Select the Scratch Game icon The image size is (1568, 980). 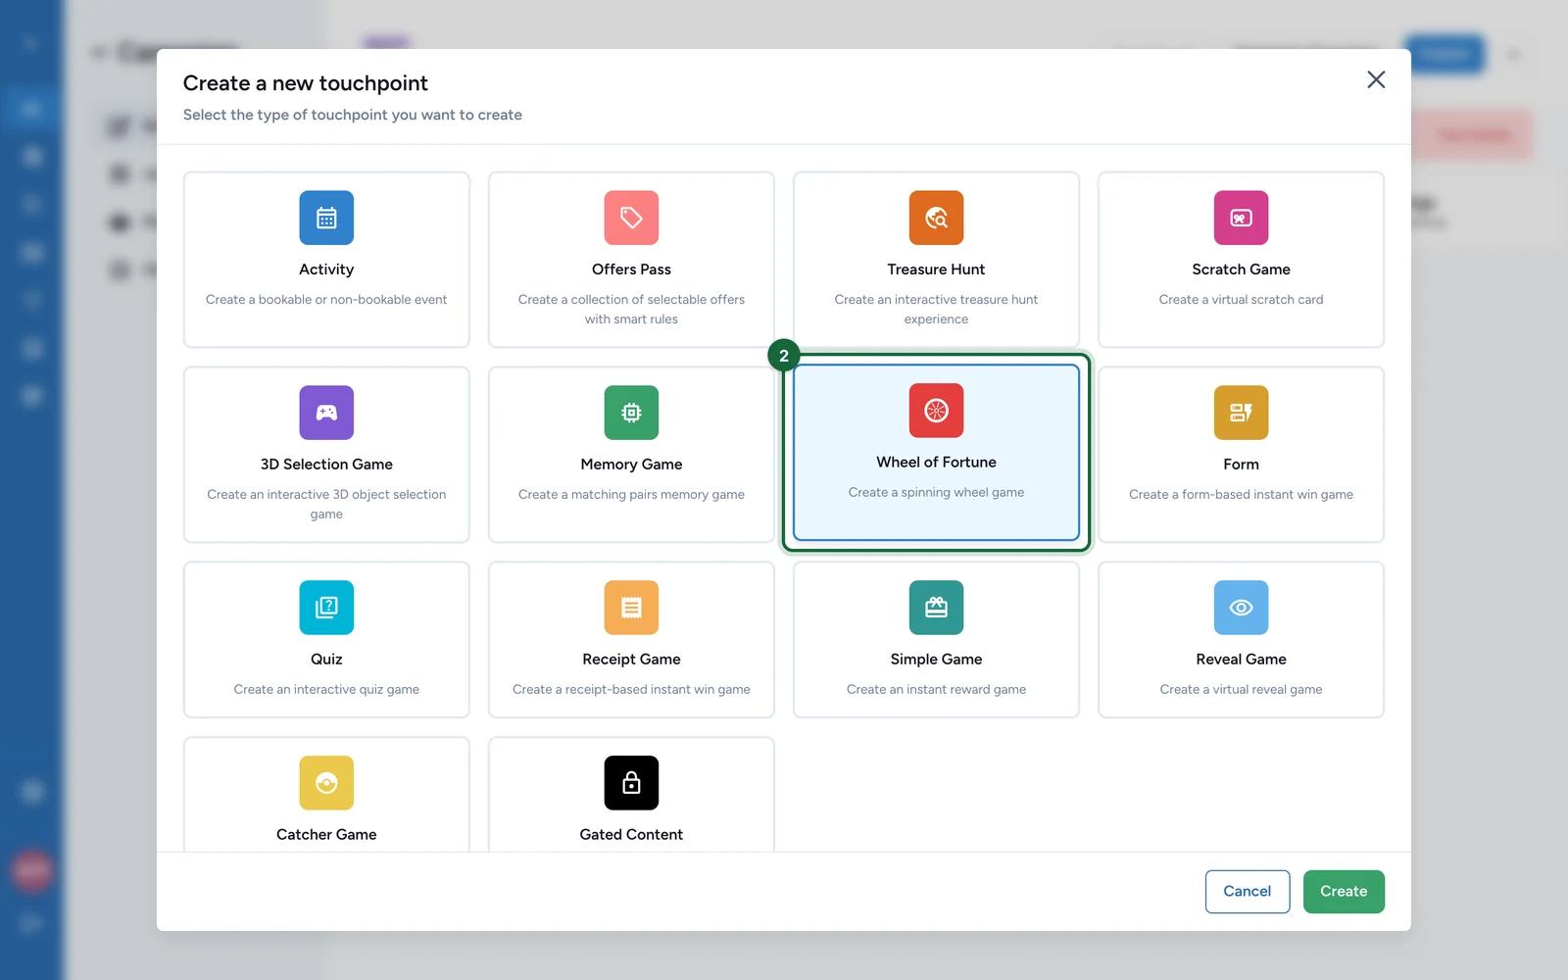coord(1241,218)
